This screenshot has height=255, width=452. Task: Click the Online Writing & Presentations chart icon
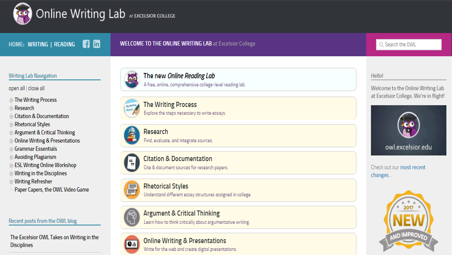pos(132,244)
